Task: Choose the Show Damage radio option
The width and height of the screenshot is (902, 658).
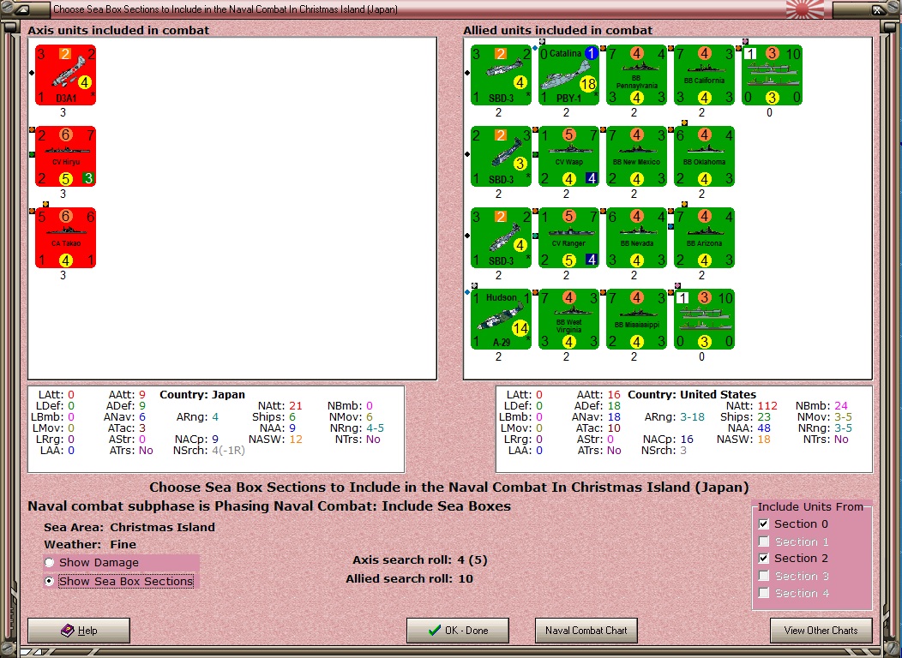Action: tap(50, 563)
